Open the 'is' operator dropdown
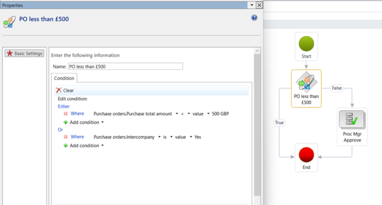Viewport: 382px width, 205px height. coord(171,137)
